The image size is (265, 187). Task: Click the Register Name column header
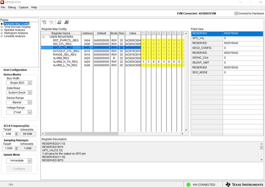(x=61, y=33)
